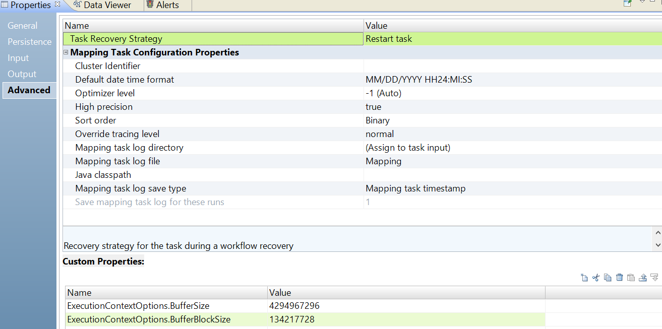
Task: Select the Task Recovery Strategy row name
Action: (116, 39)
